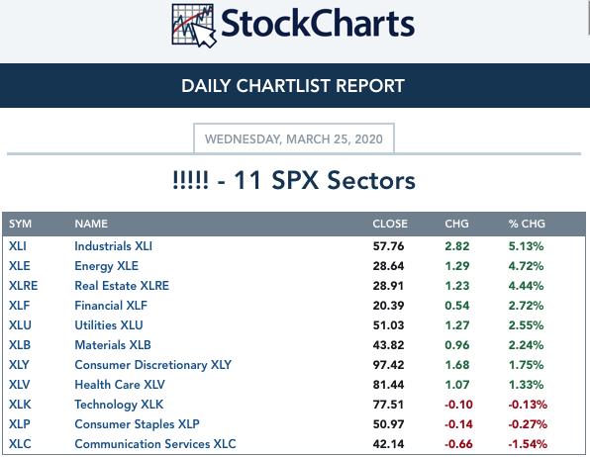Click the CLOSE column header

tap(390, 224)
